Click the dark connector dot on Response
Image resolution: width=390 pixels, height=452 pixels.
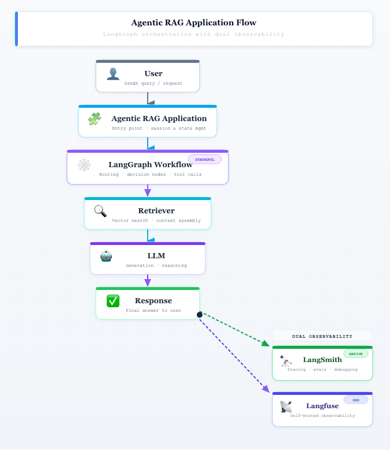point(200,315)
